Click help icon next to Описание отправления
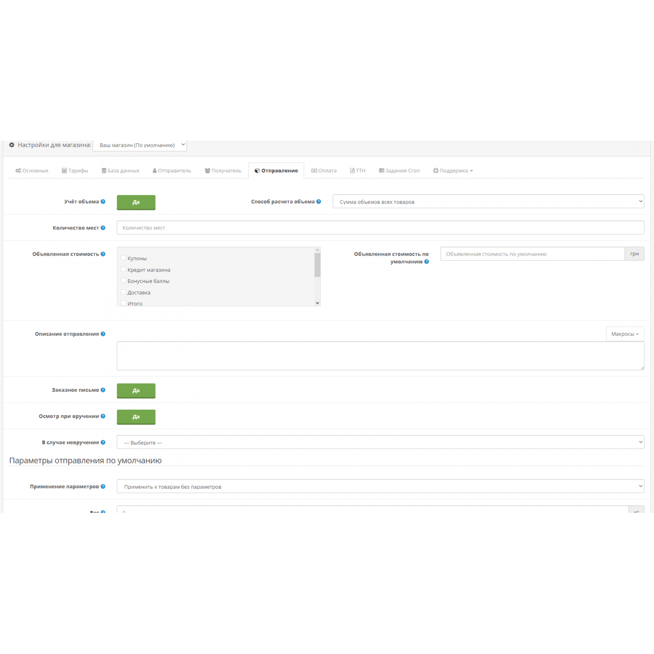 (x=103, y=334)
